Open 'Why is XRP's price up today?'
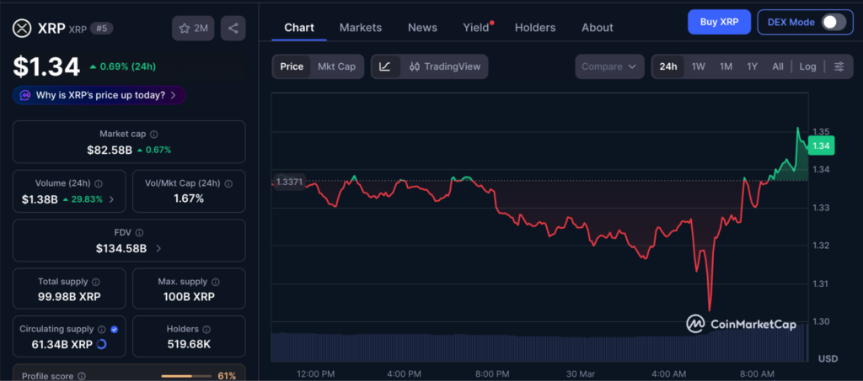The image size is (863, 381). [99, 95]
